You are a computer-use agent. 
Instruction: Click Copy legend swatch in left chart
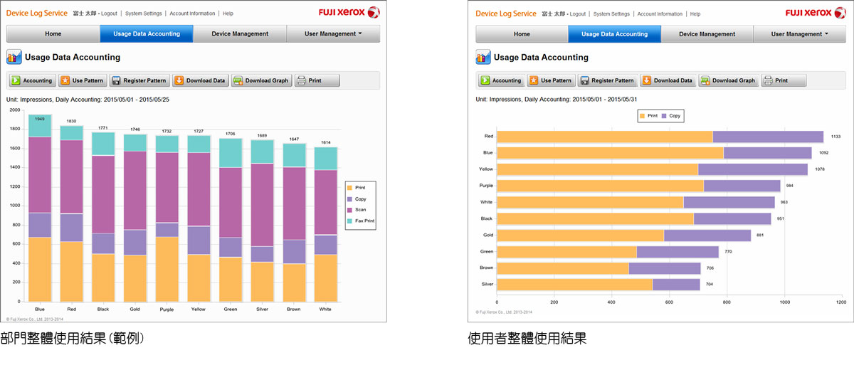[x=349, y=199]
